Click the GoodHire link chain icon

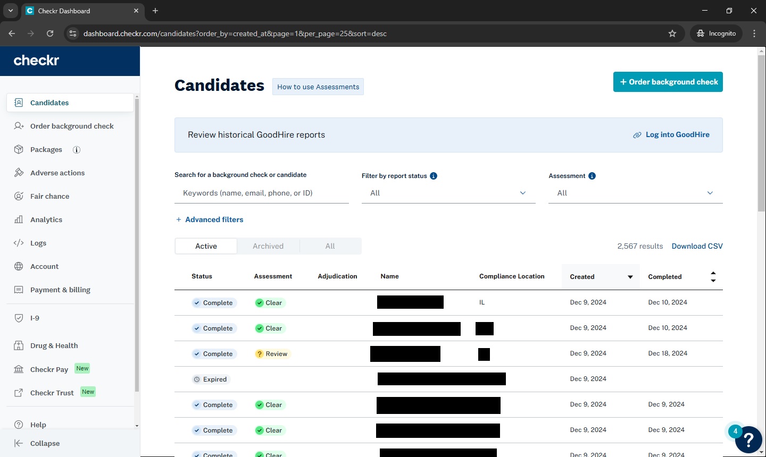click(x=637, y=135)
